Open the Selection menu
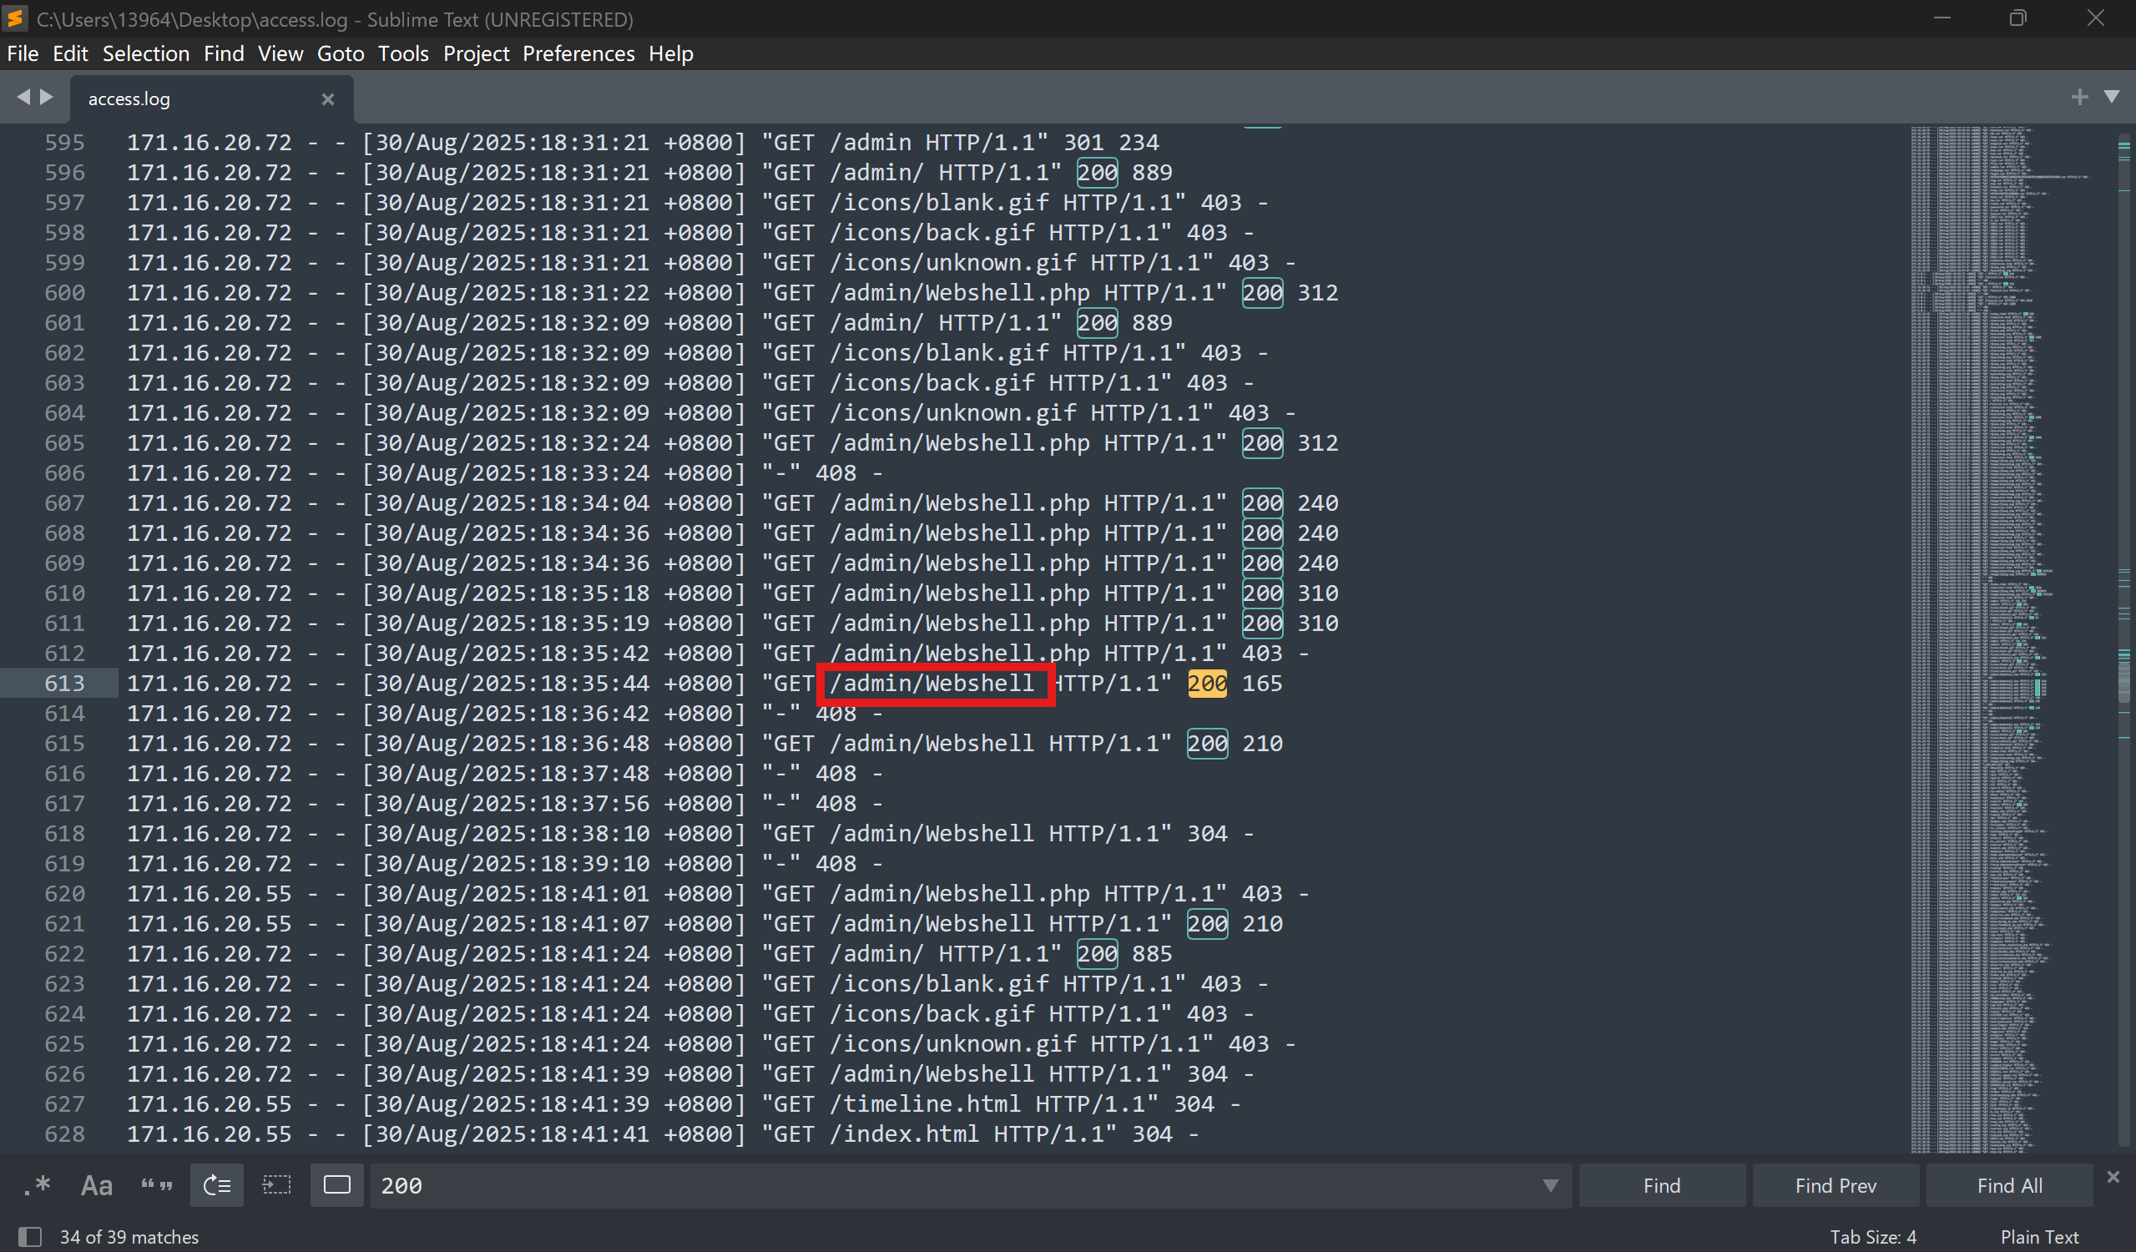Image resolution: width=2136 pixels, height=1252 pixels. (x=146, y=53)
